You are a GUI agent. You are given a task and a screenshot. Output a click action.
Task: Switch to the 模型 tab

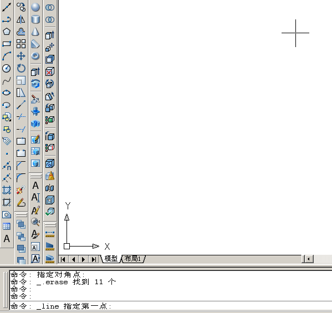(111, 259)
